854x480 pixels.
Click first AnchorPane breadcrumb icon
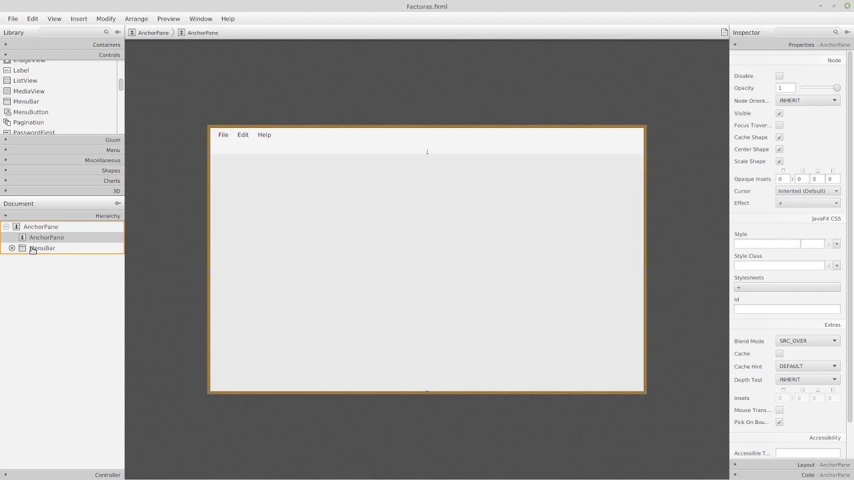coord(132,32)
